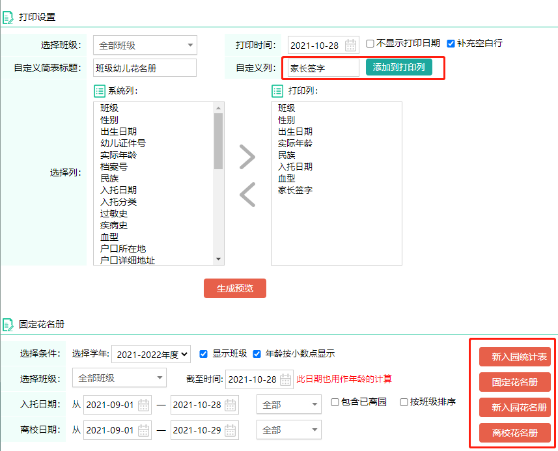Screen dimensions: 558x451
Task: Click the move-left arrow to remove selected column
Action: pos(247,195)
